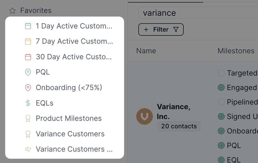Screen dimensions: 258x163
Task: Toggle the Engaged milestone indicator
Action: pos(221,88)
